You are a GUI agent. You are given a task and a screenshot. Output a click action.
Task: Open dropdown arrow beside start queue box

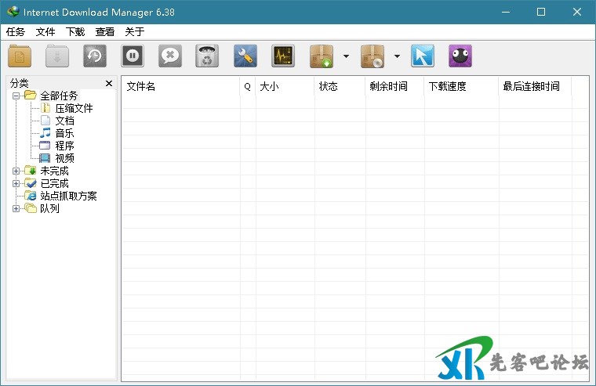[346, 56]
